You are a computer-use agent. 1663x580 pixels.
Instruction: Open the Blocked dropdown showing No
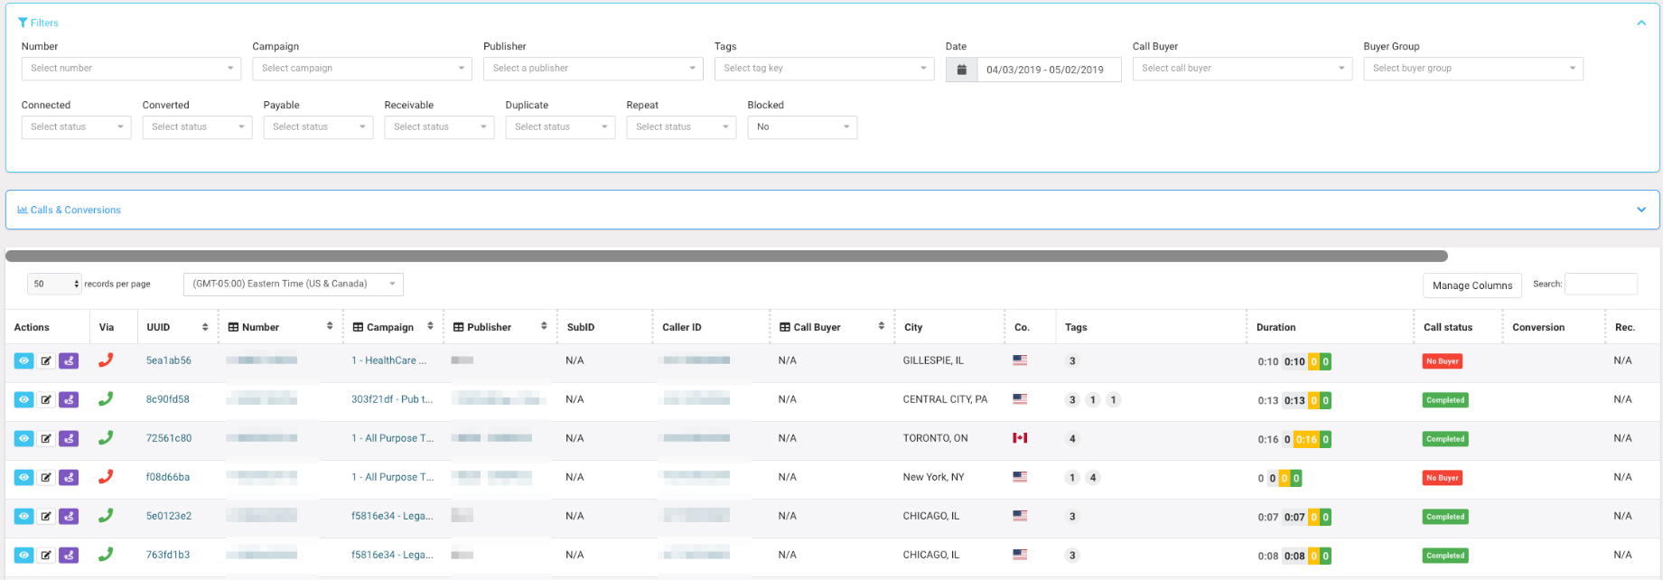[802, 127]
